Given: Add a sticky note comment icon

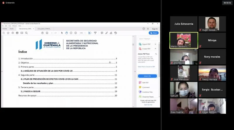Looking at the screenshot, I should (x=102, y=33).
